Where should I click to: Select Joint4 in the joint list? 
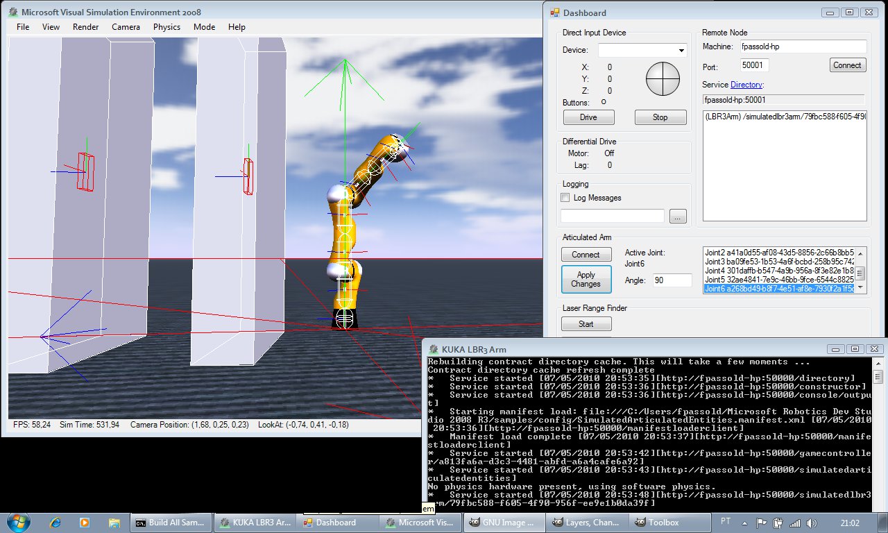coord(777,270)
